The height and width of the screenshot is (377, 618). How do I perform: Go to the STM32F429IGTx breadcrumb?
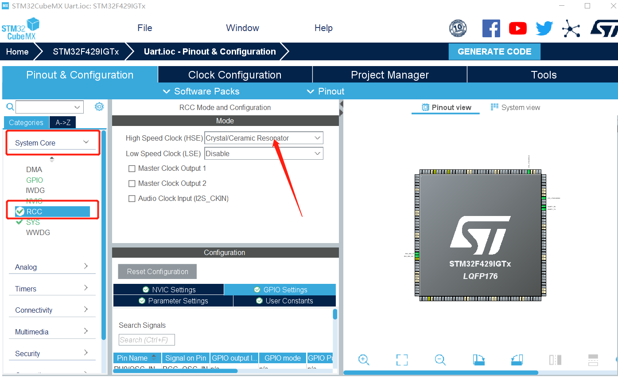[86, 51]
